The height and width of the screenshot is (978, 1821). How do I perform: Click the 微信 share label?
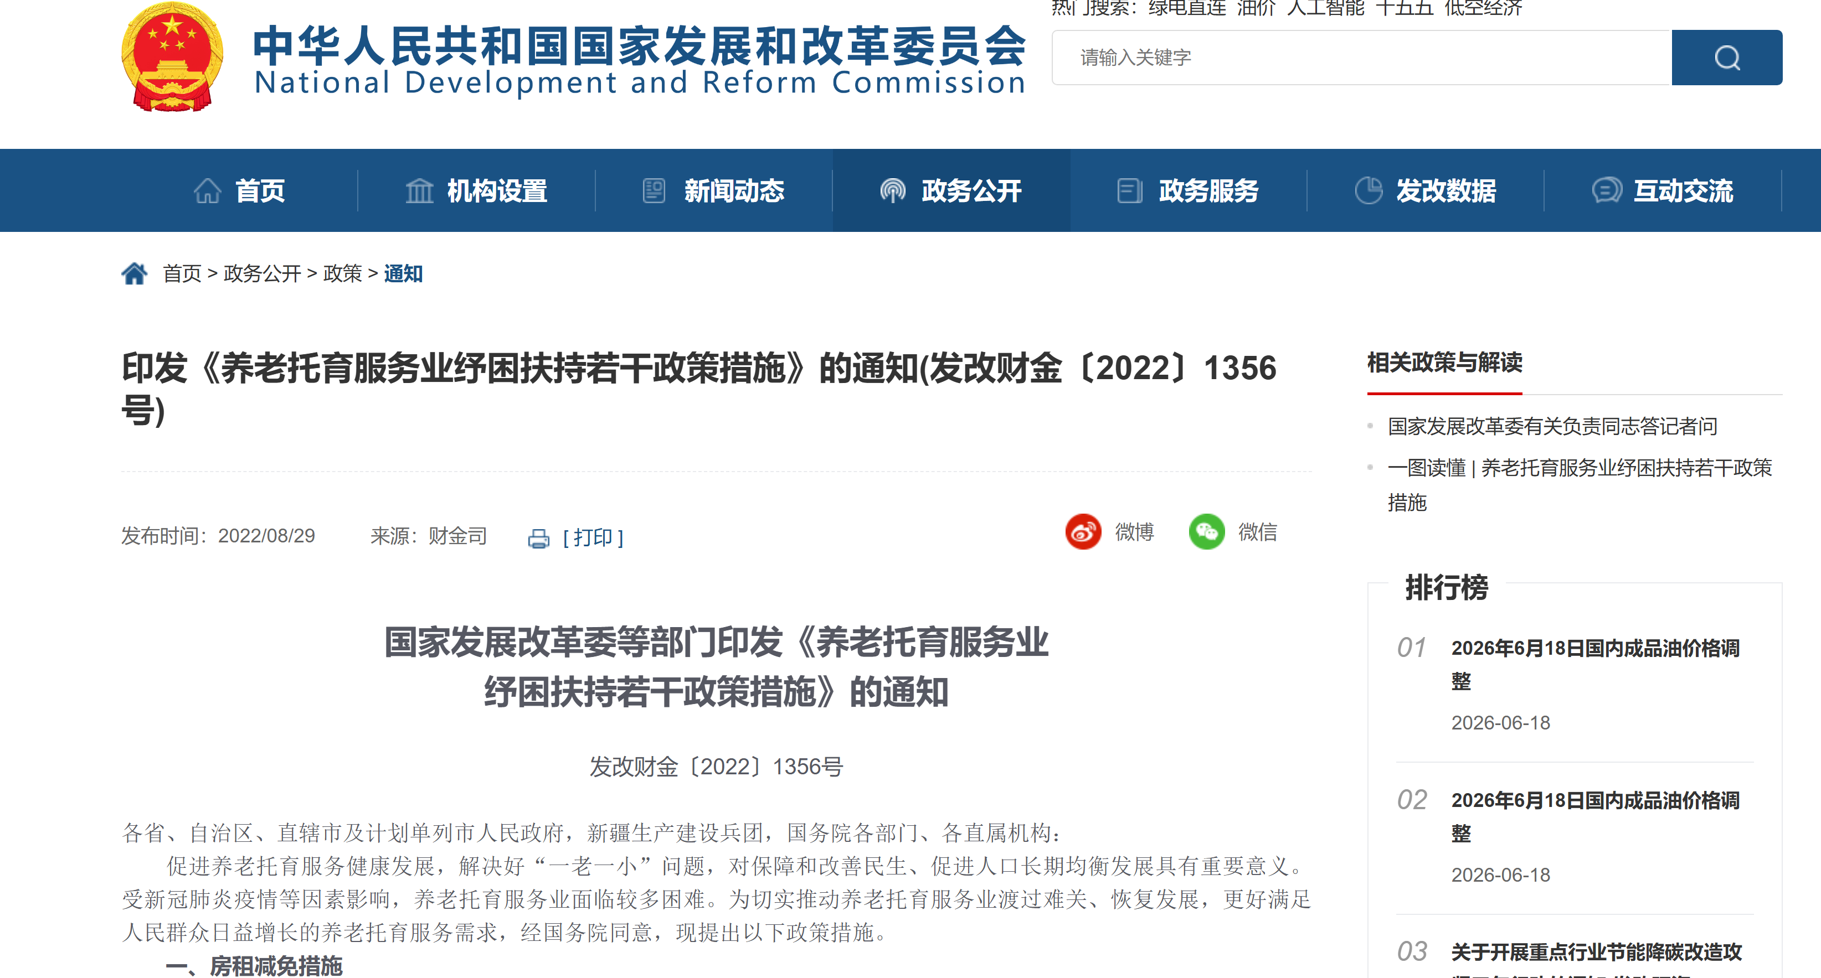tap(1258, 531)
